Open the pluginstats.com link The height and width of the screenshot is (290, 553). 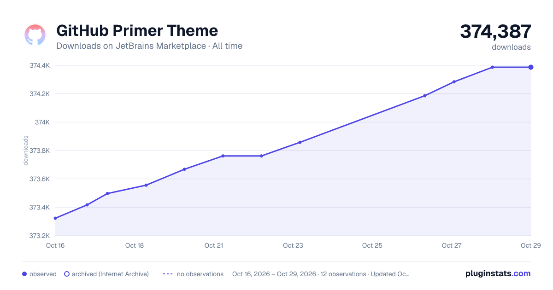pyautogui.click(x=498, y=273)
